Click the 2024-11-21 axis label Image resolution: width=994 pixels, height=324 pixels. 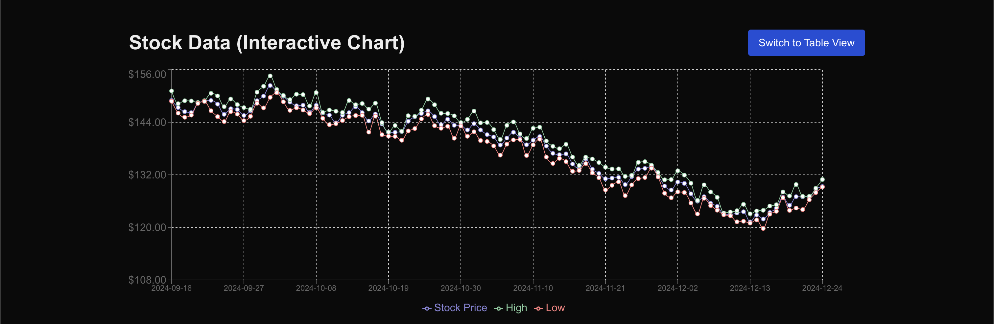pos(606,288)
